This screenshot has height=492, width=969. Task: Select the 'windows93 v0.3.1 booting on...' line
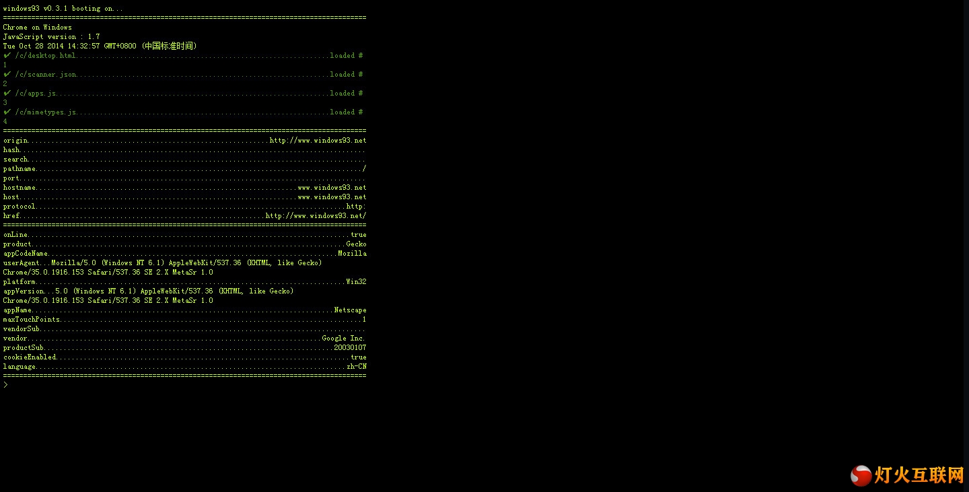63,9
